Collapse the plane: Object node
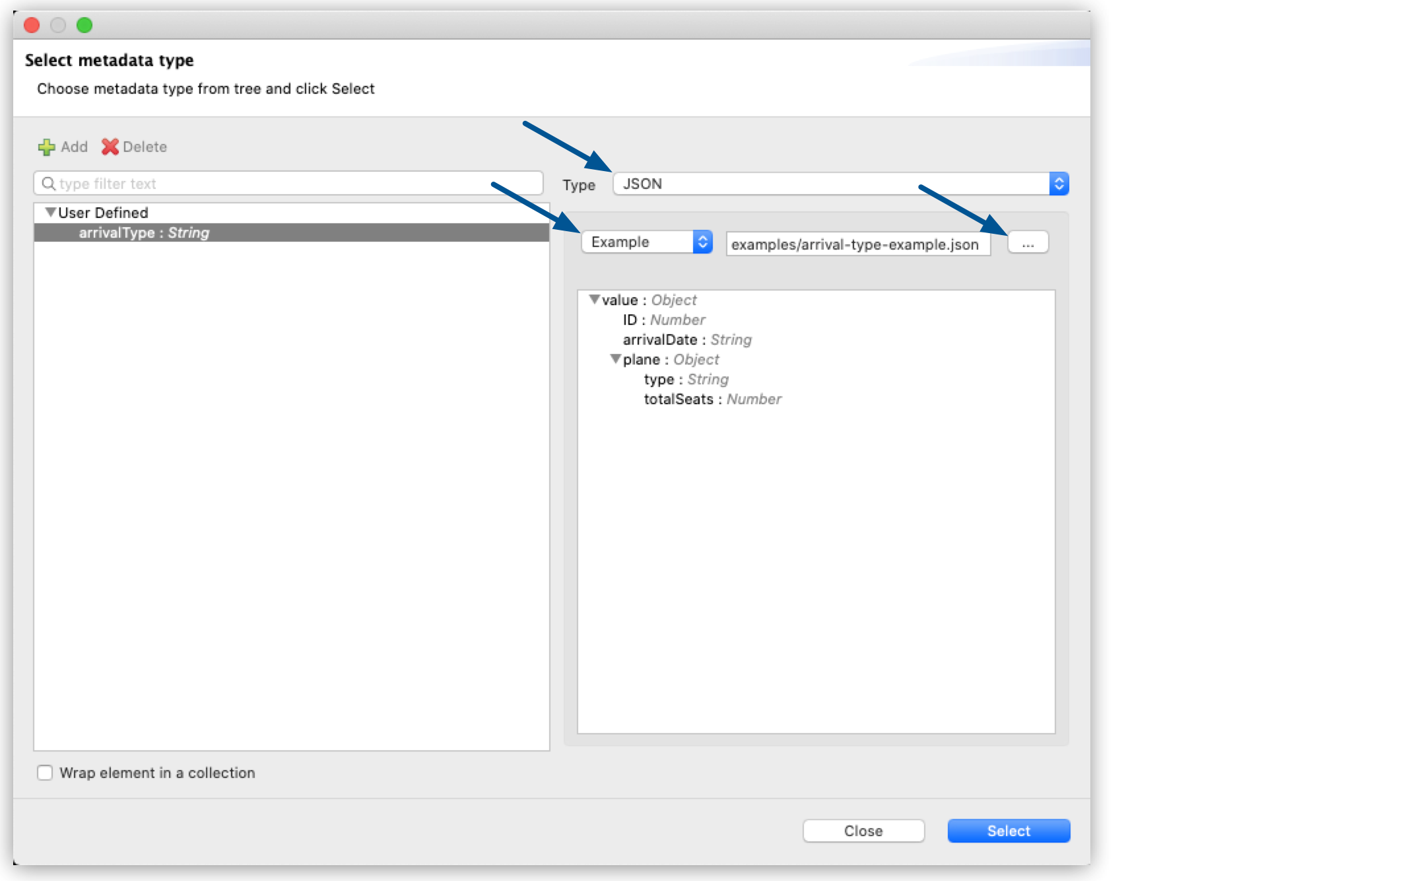The height and width of the screenshot is (881, 1427). pyautogui.click(x=616, y=359)
